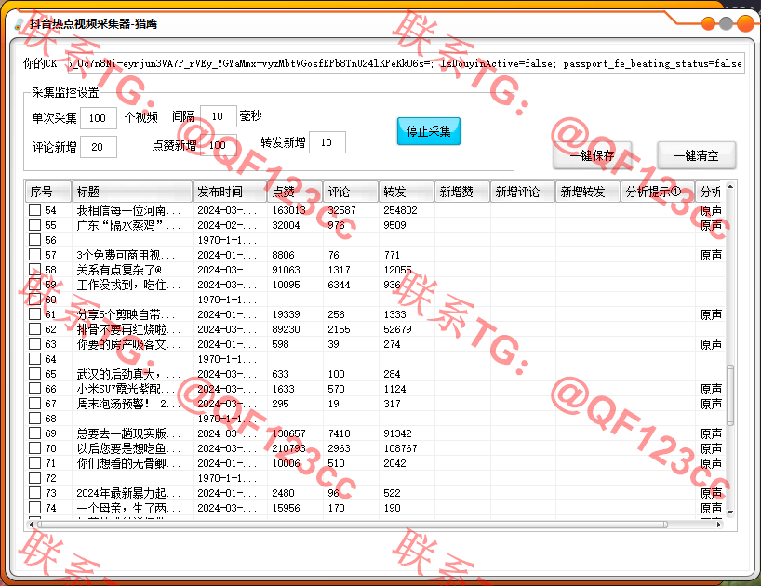Select the title "小米SU7霞光紫配..."
Screen dimensions: 761x586
[127, 389]
